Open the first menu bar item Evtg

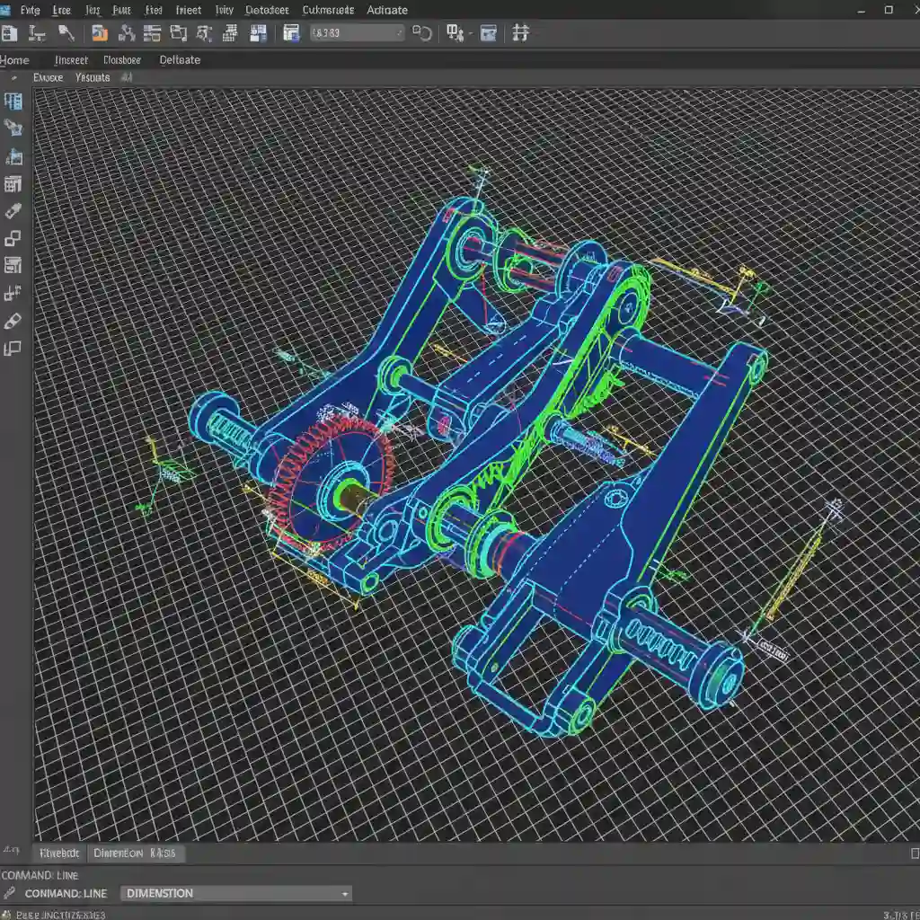pyautogui.click(x=30, y=10)
